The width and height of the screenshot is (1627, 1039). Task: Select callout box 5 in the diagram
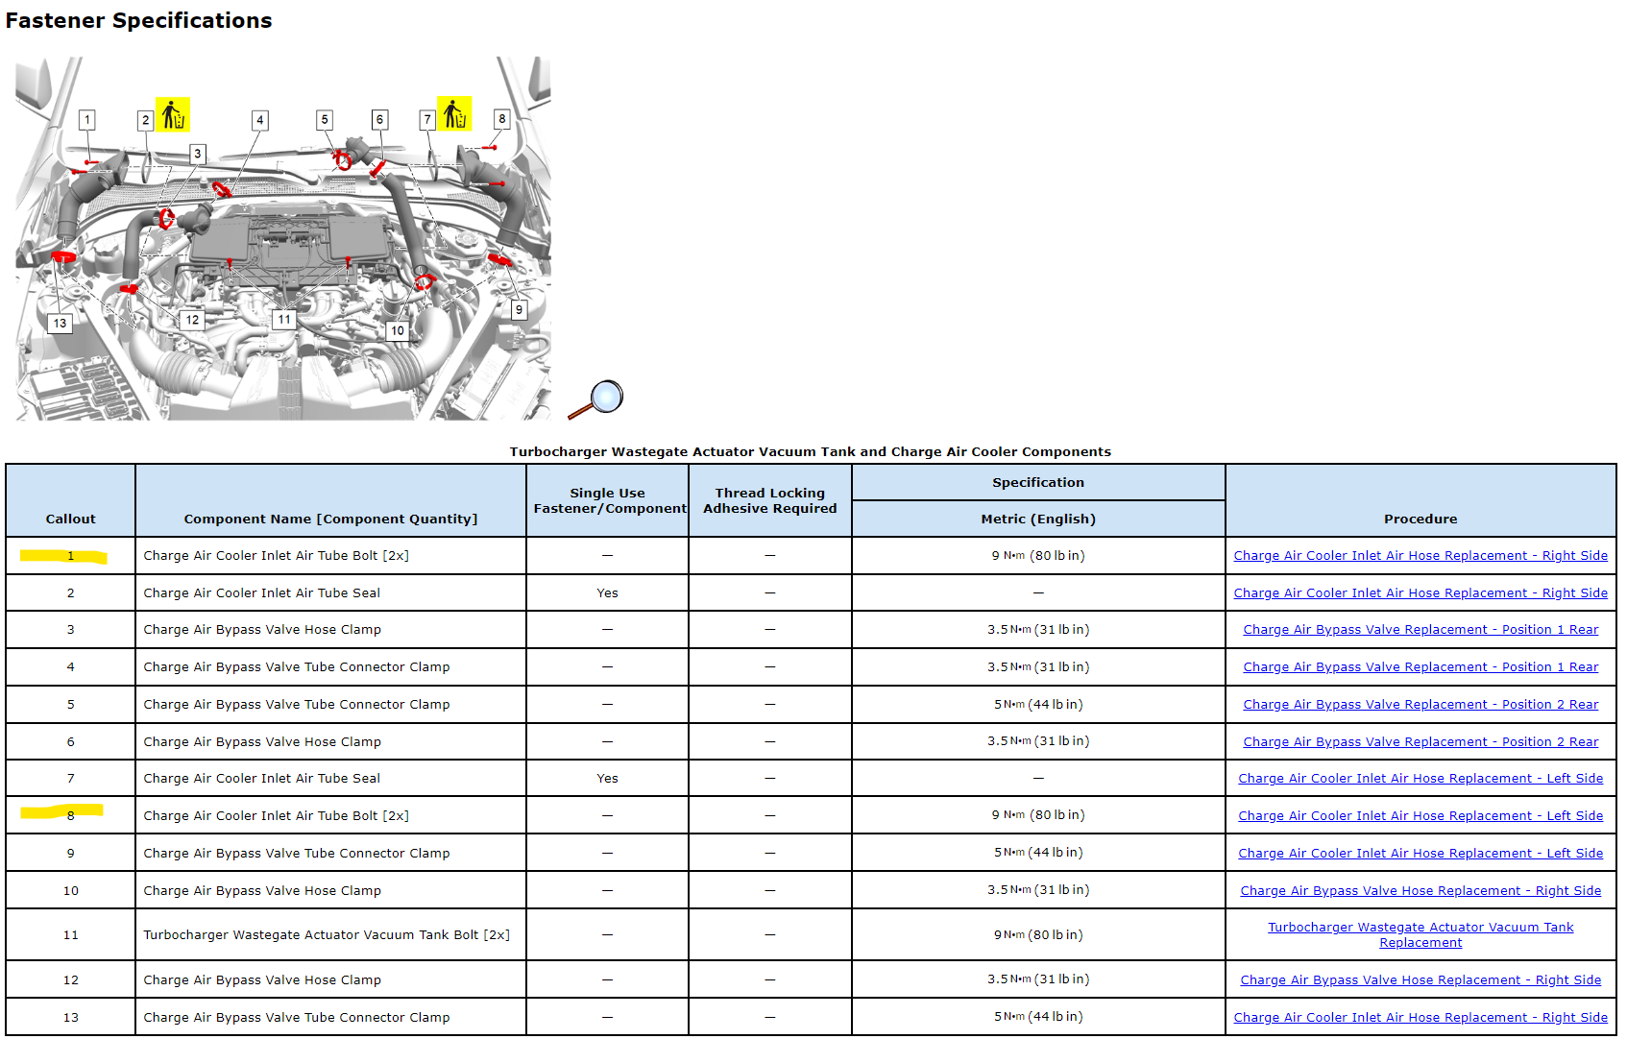(325, 120)
